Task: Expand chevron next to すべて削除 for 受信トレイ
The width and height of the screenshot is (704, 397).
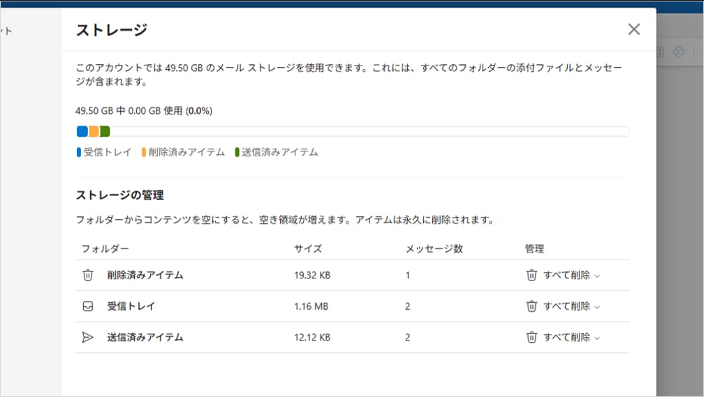Action: pyautogui.click(x=597, y=307)
